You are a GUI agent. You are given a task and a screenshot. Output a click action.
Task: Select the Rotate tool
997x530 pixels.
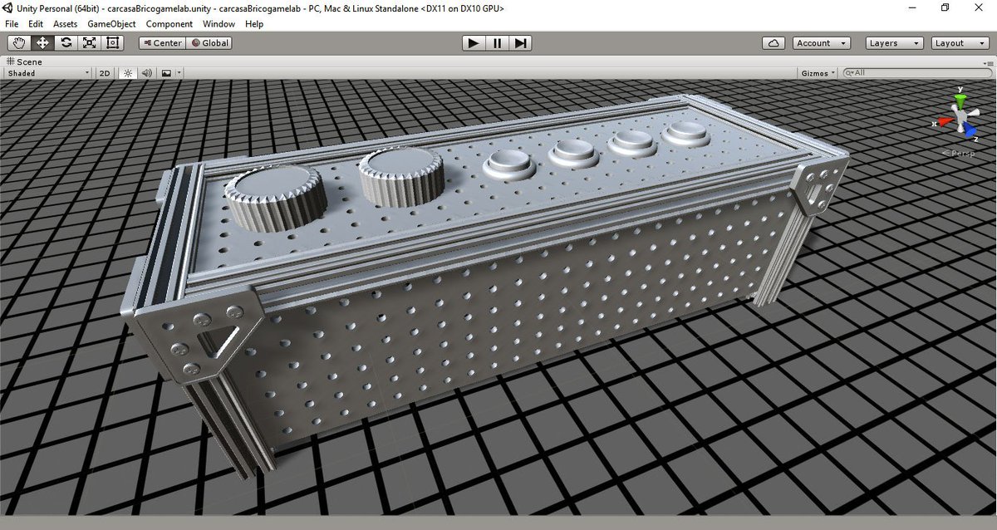coord(66,42)
